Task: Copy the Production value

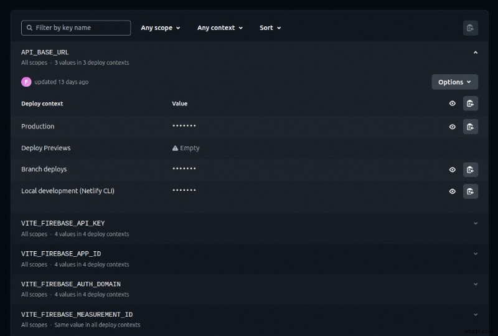Action: tap(471, 127)
